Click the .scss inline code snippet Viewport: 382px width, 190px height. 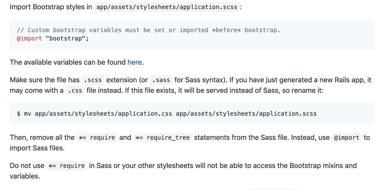93,80
